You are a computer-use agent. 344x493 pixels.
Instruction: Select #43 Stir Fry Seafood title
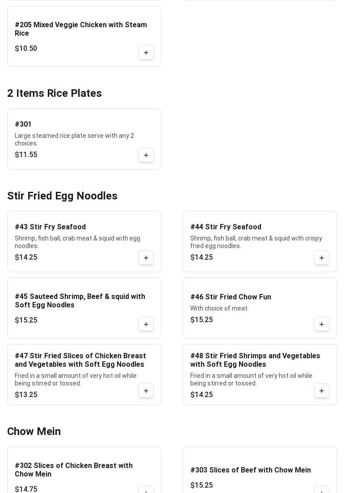(50, 227)
